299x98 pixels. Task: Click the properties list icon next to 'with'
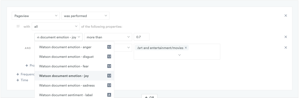pyautogui.click(x=18, y=26)
